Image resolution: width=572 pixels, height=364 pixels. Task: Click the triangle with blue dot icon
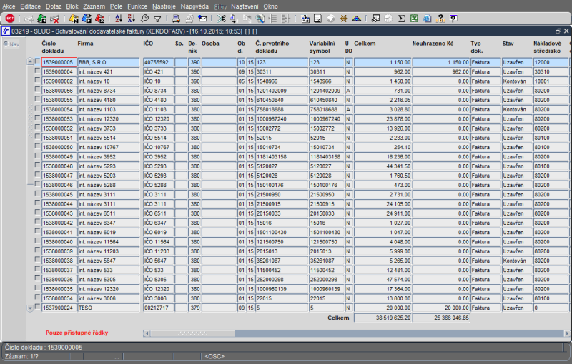[x=356, y=19]
